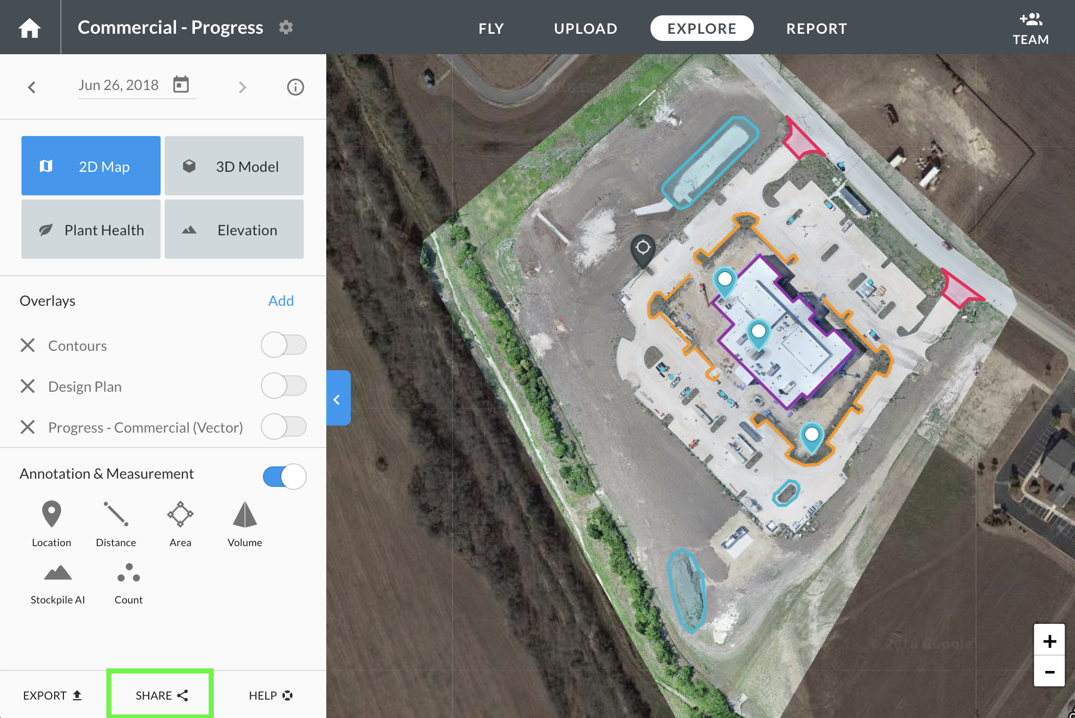Viewport: 1075px width, 718px height.
Task: Open the FLY tab
Action: [x=491, y=29]
